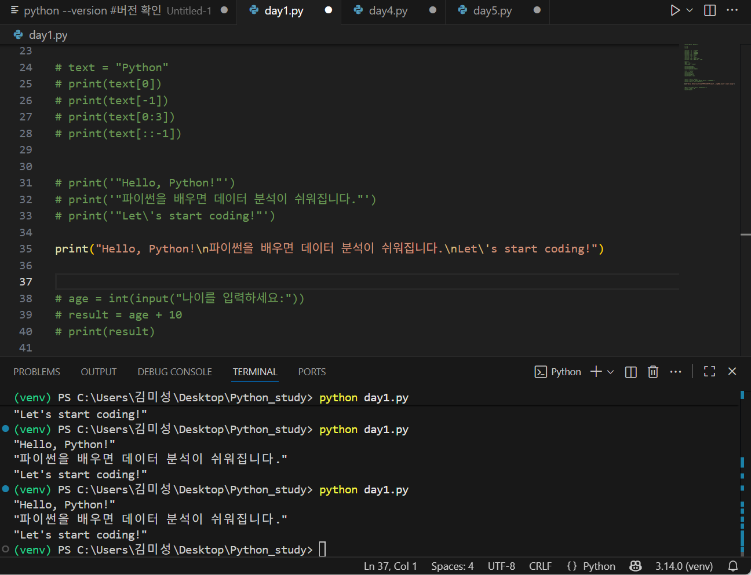Image resolution: width=751 pixels, height=575 pixels.
Task: Close unsaved day1.py tab via dot
Action: [x=329, y=10]
